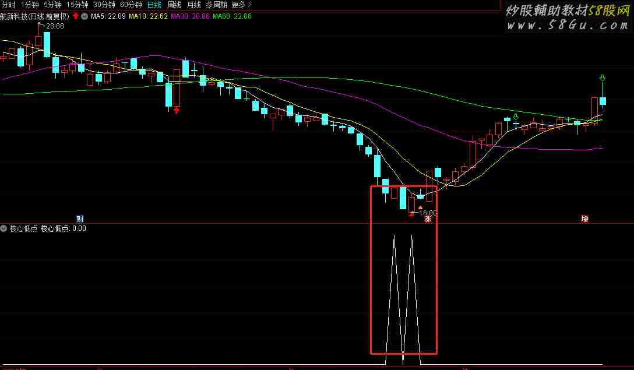Image resolution: width=634 pixels, height=370 pixels.
Task: Click the red buy arrow under the candlestick
Action: tap(177, 110)
